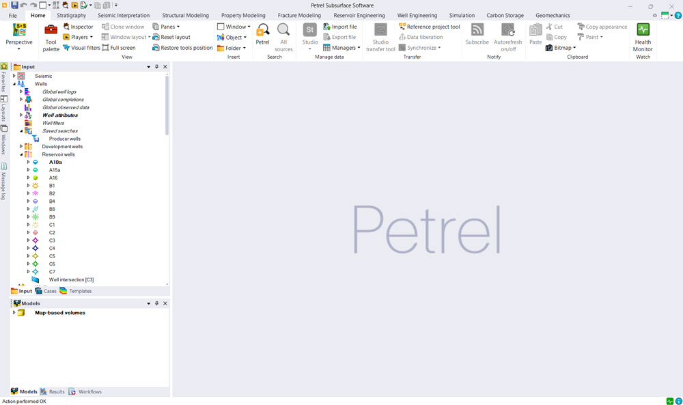Select the Well attributes item
This screenshot has width=683, height=405.
pyautogui.click(x=60, y=115)
